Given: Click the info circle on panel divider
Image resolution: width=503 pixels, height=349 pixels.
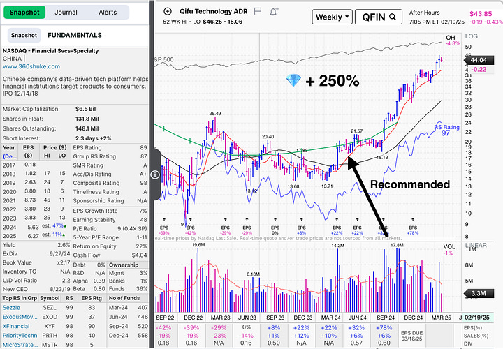Looking at the screenshot, I should (x=155, y=174).
